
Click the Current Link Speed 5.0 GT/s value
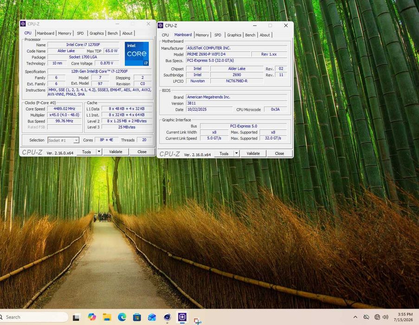[x=214, y=138]
